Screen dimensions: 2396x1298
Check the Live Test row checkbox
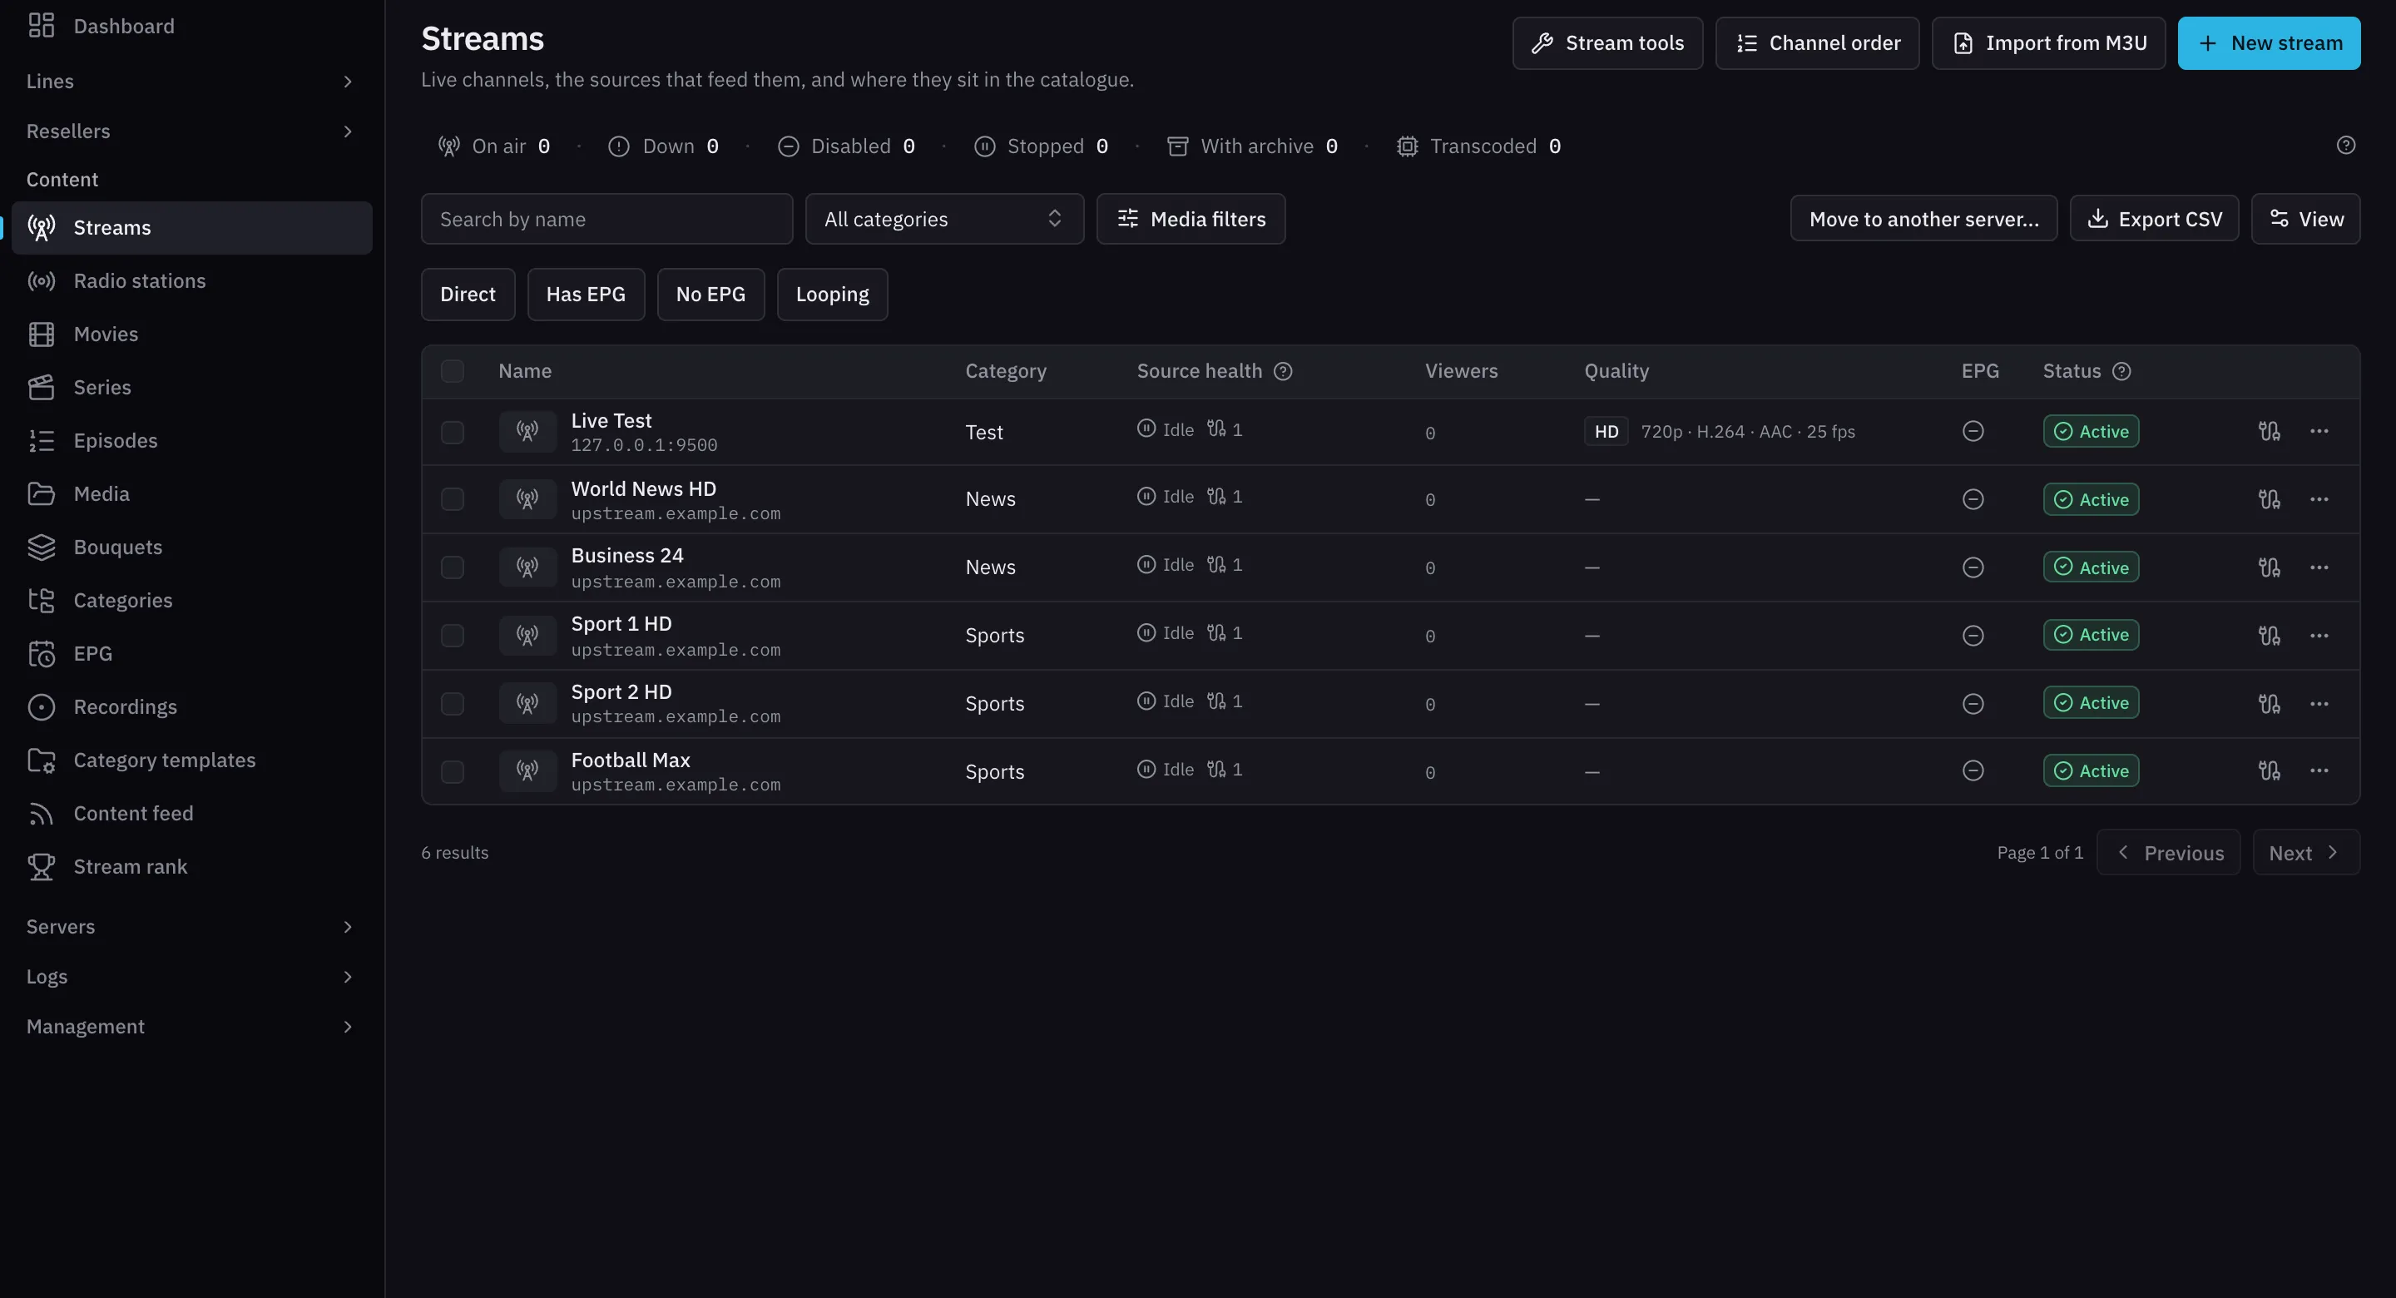pos(452,433)
